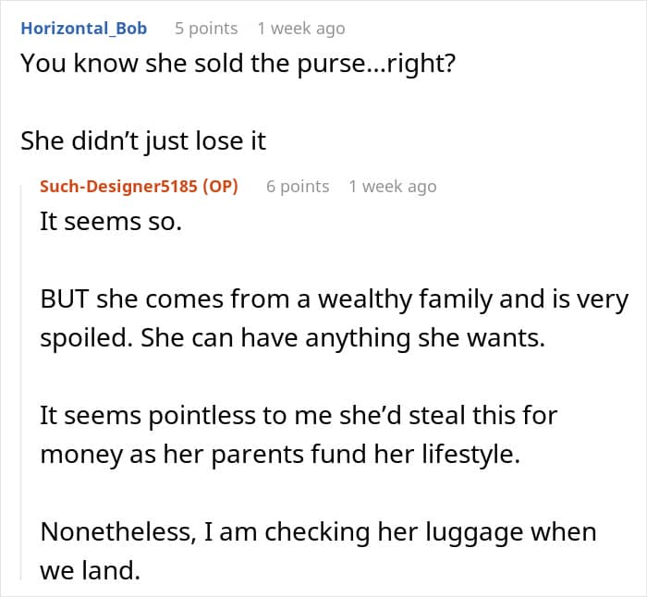Click the line 'She didn't just lose it'
The image size is (647, 597).
click(x=142, y=140)
